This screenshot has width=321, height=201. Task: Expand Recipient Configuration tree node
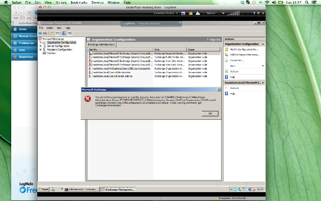click(41, 49)
